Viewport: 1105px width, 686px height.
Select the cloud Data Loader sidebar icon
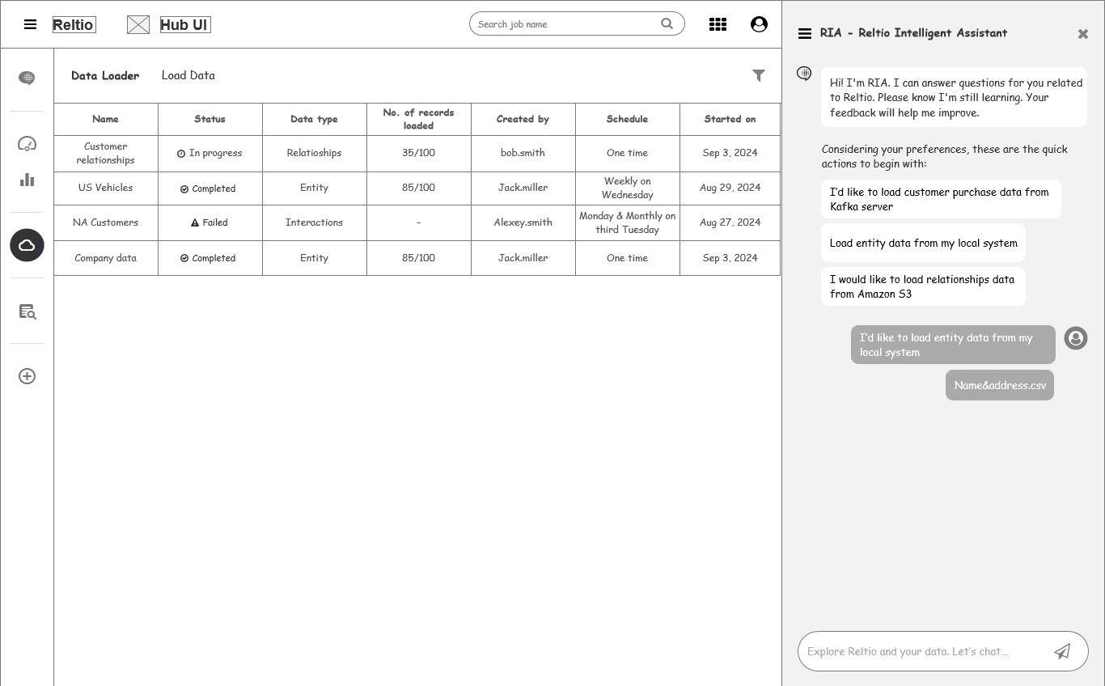[x=27, y=245]
